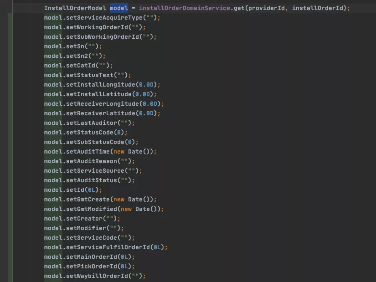
Task: Click the setServiceSource method call
Action: [95, 171]
